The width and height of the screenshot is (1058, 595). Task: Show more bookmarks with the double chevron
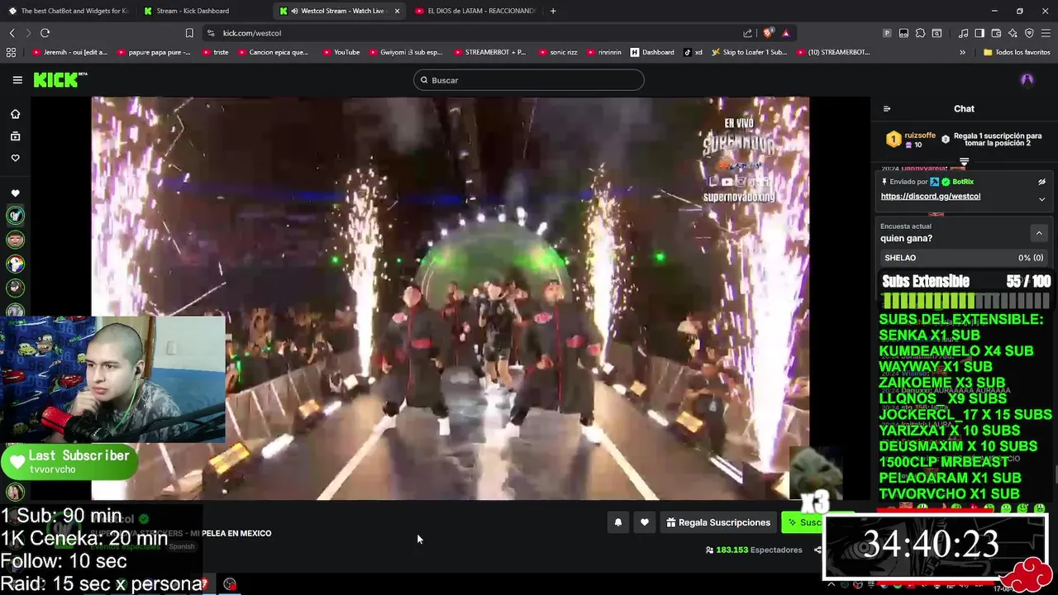coord(962,52)
